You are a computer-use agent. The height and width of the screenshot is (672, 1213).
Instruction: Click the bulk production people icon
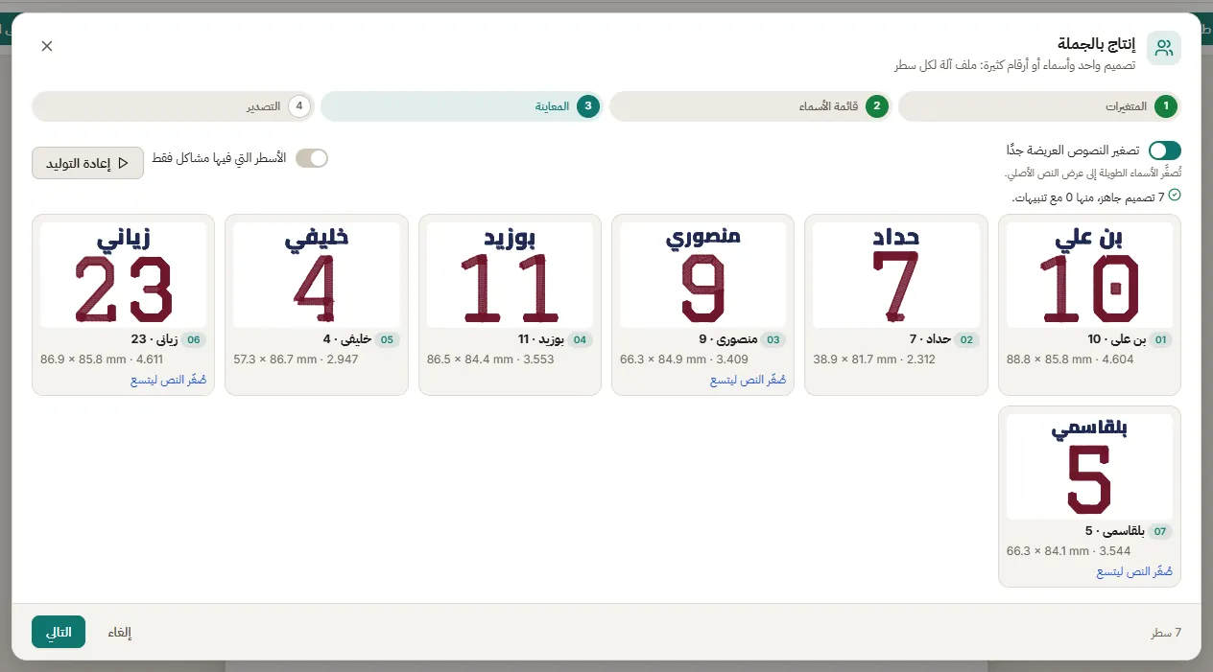(1164, 48)
